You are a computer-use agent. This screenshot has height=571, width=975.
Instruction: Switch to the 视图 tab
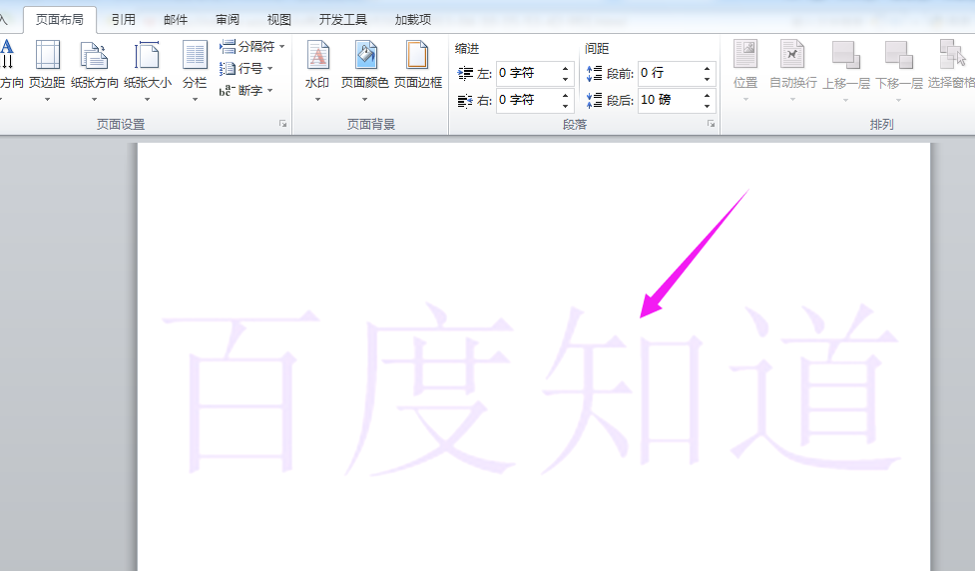coord(279,20)
